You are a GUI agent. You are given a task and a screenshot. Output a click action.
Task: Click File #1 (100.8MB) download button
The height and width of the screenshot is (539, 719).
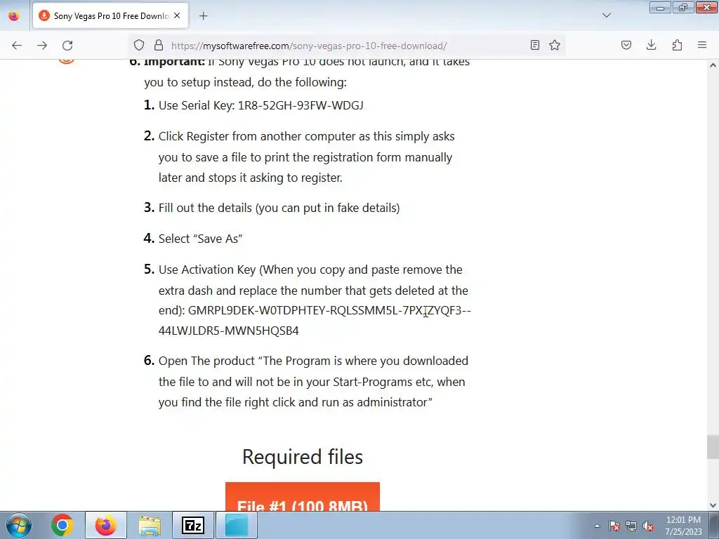pos(303,497)
